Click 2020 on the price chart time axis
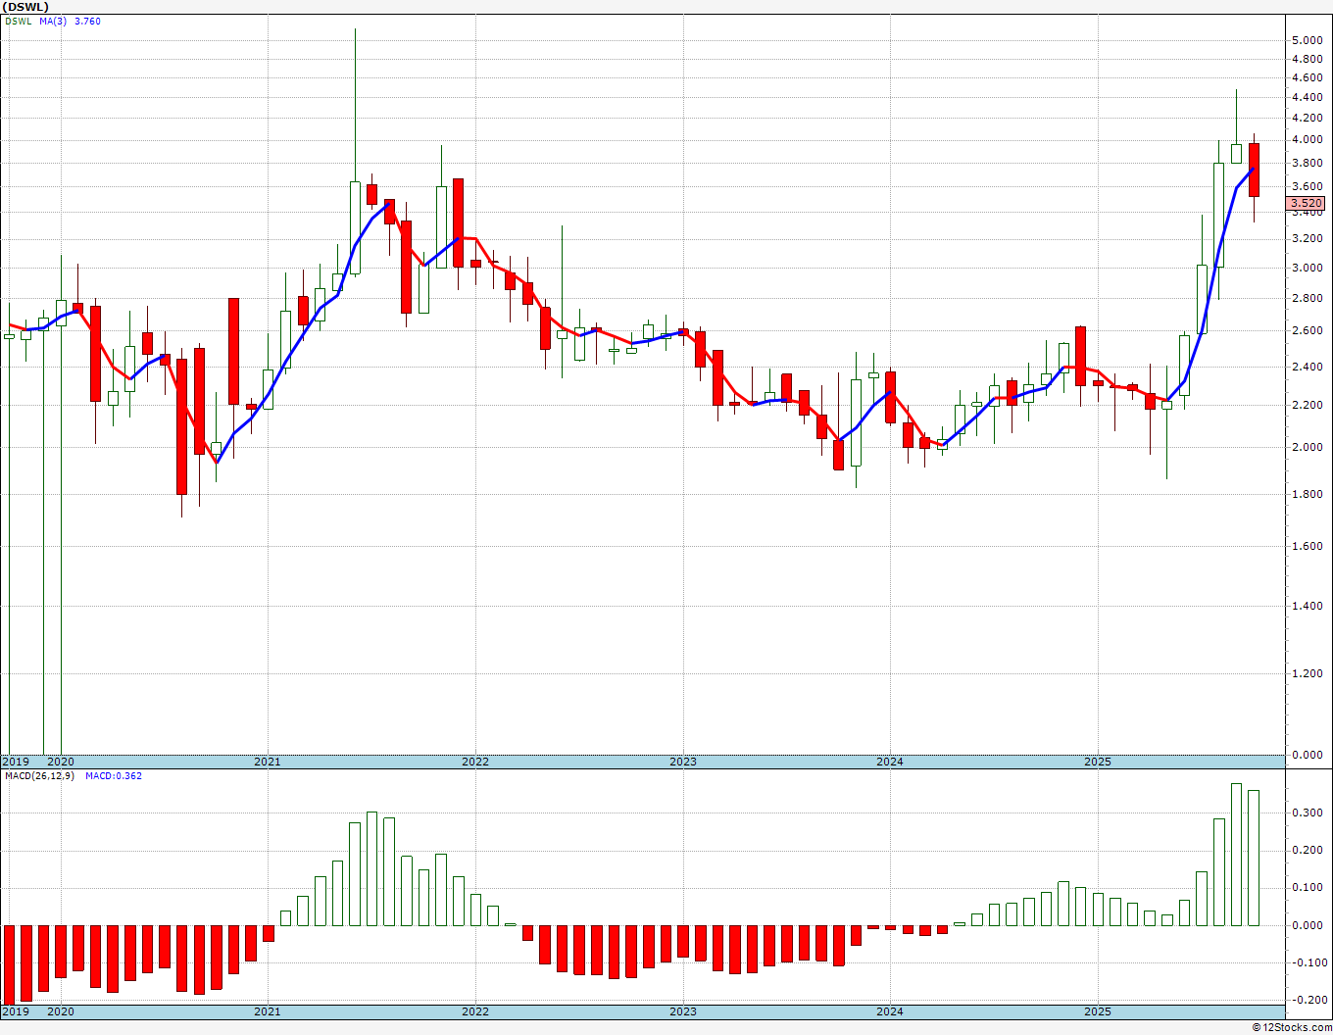This screenshot has width=1333, height=1035. pyautogui.click(x=61, y=762)
